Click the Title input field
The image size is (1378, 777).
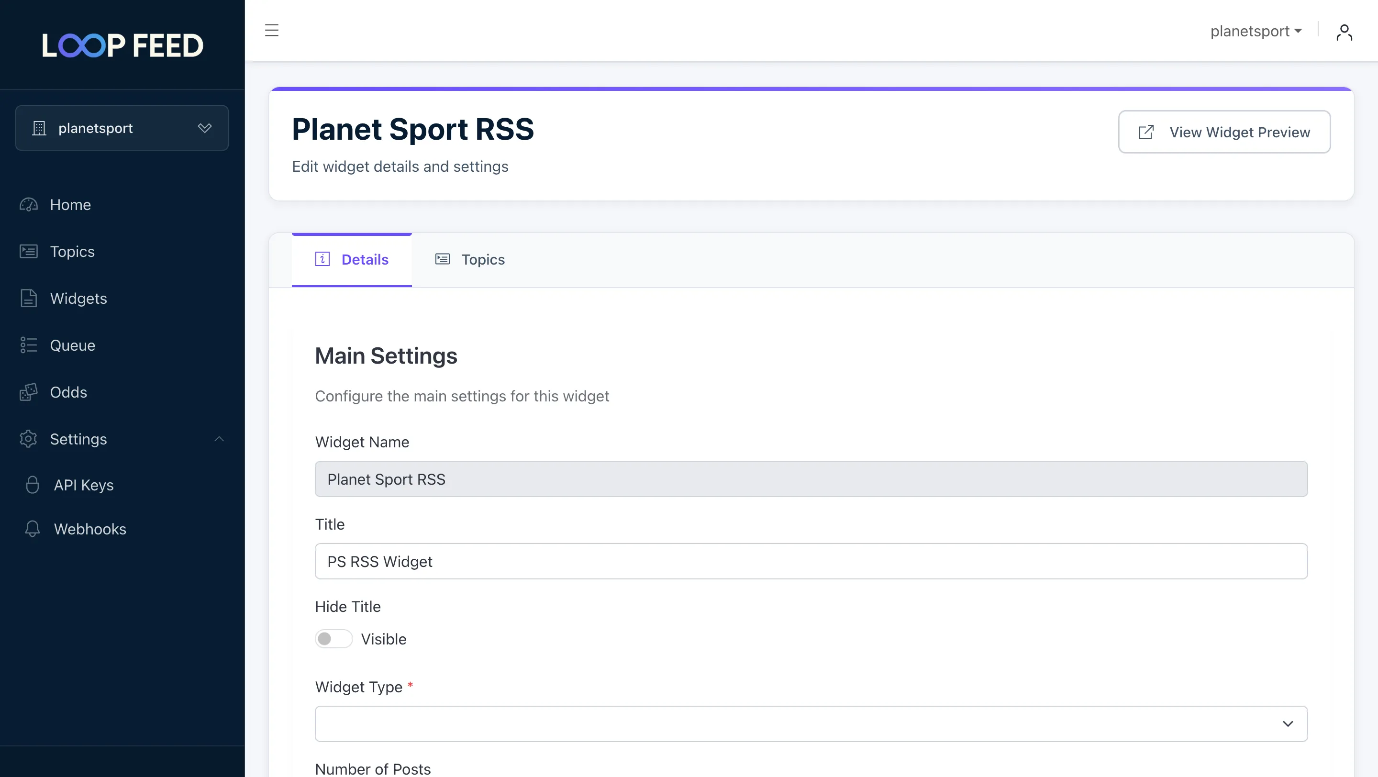click(811, 562)
